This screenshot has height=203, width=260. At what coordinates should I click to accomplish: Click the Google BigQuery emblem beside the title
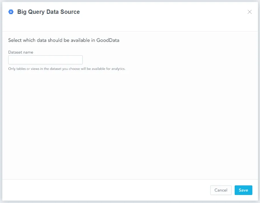11,12
